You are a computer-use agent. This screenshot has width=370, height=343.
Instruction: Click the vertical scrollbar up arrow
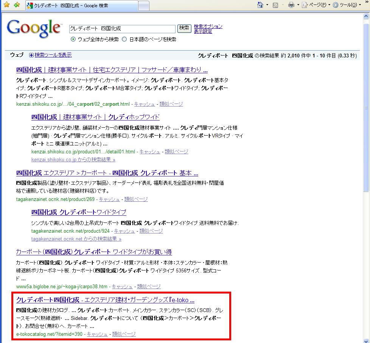pyautogui.click(x=367, y=17)
